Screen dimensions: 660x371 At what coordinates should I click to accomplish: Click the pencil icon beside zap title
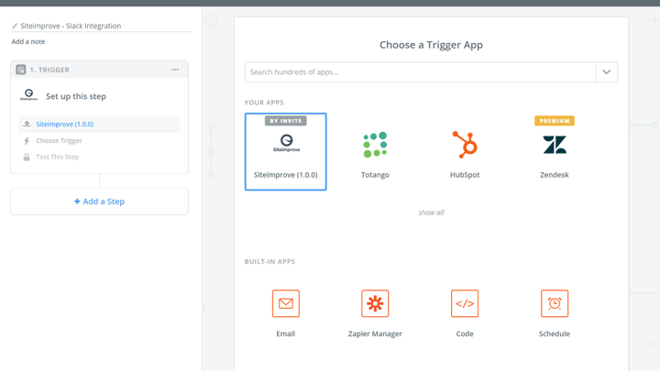tap(15, 27)
